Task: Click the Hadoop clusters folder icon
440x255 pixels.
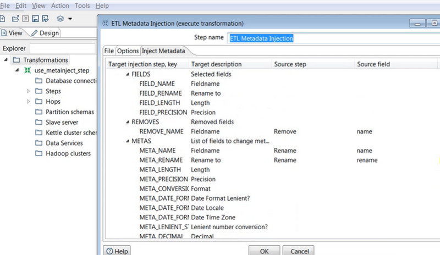Action: (39, 154)
